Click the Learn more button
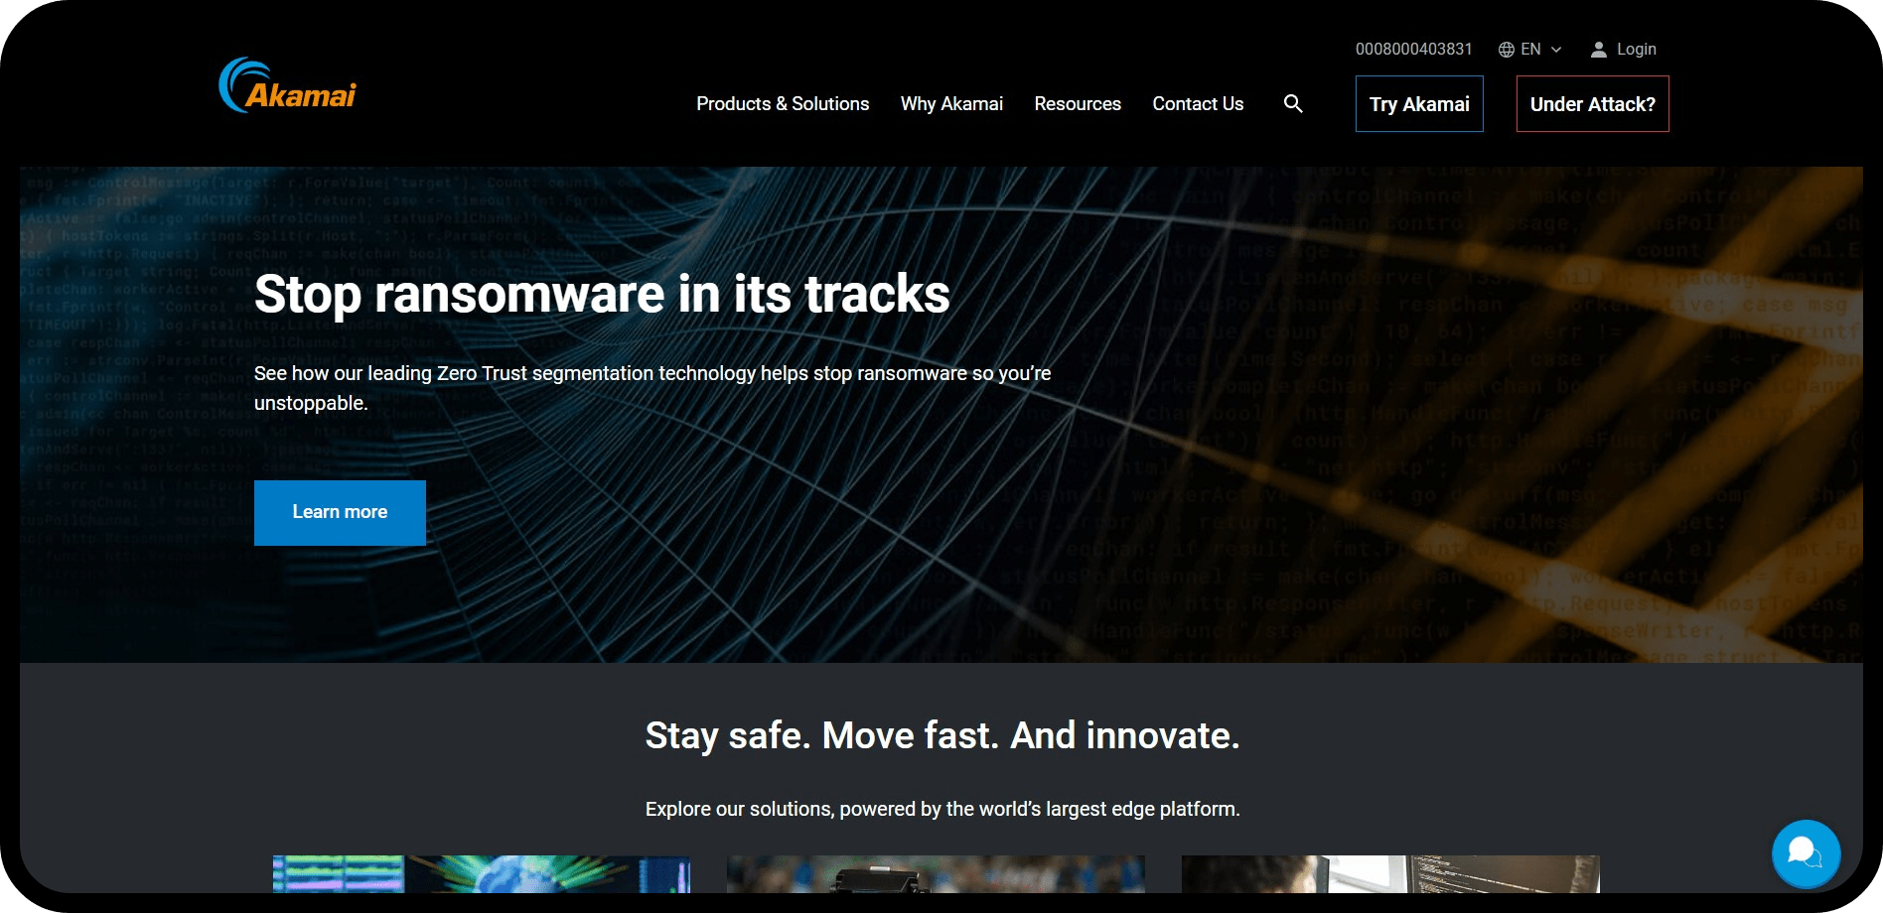The image size is (1883, 913). pyautogui.click(x=340, y=512)
